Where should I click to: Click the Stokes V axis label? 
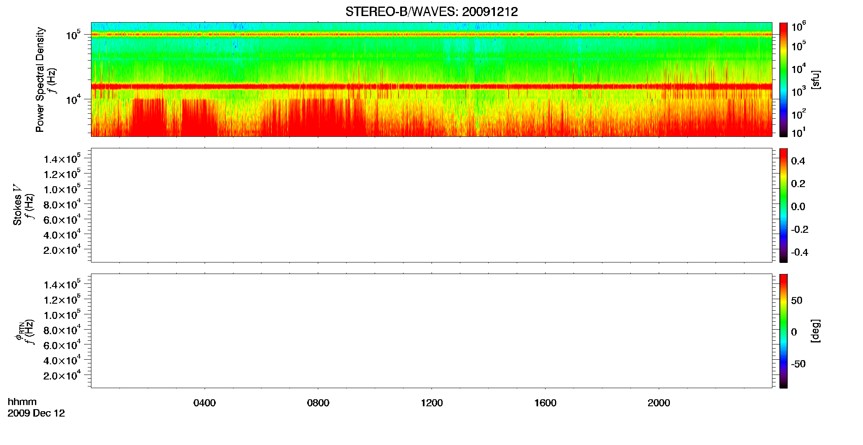[17, 205]
